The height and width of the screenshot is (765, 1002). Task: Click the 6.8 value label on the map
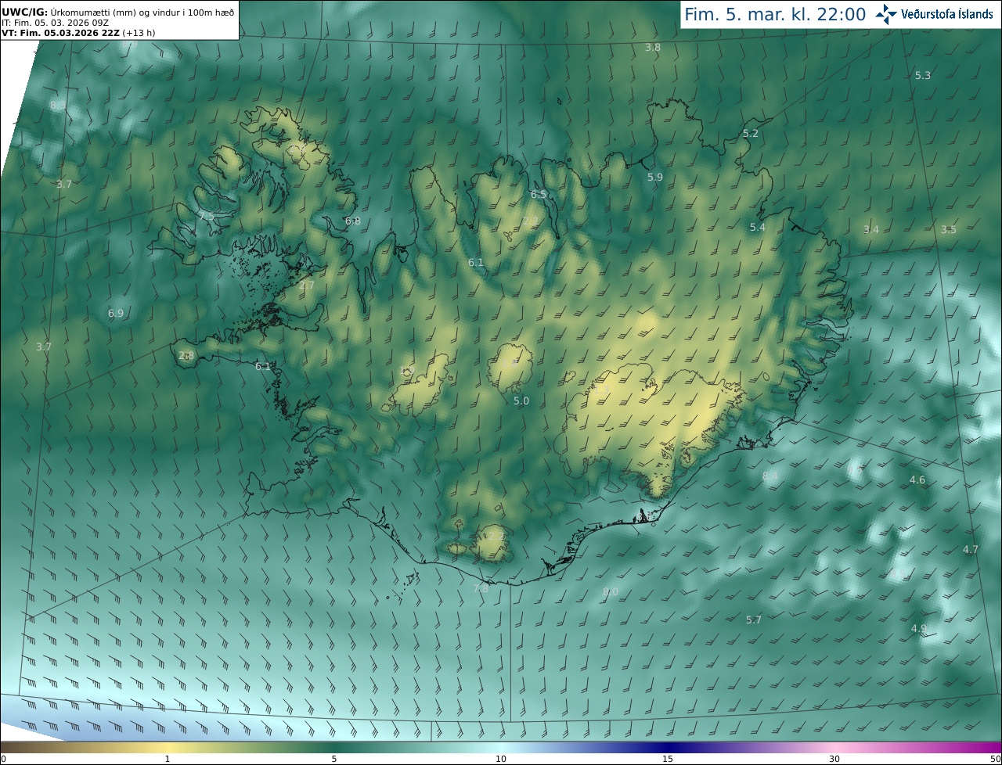tap(353, 221)
